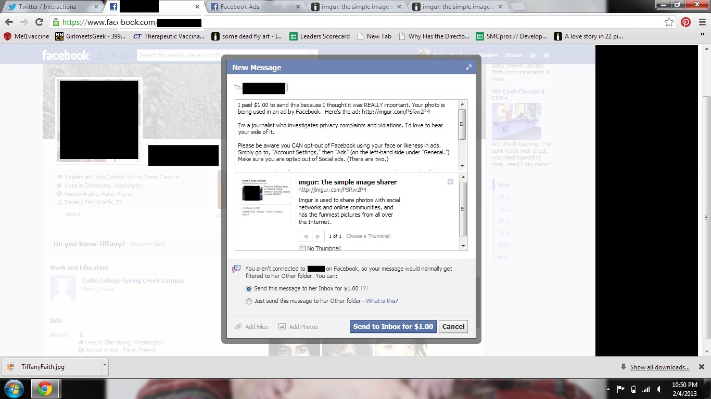Reload the page with the refresh icon

click(39, 22)
